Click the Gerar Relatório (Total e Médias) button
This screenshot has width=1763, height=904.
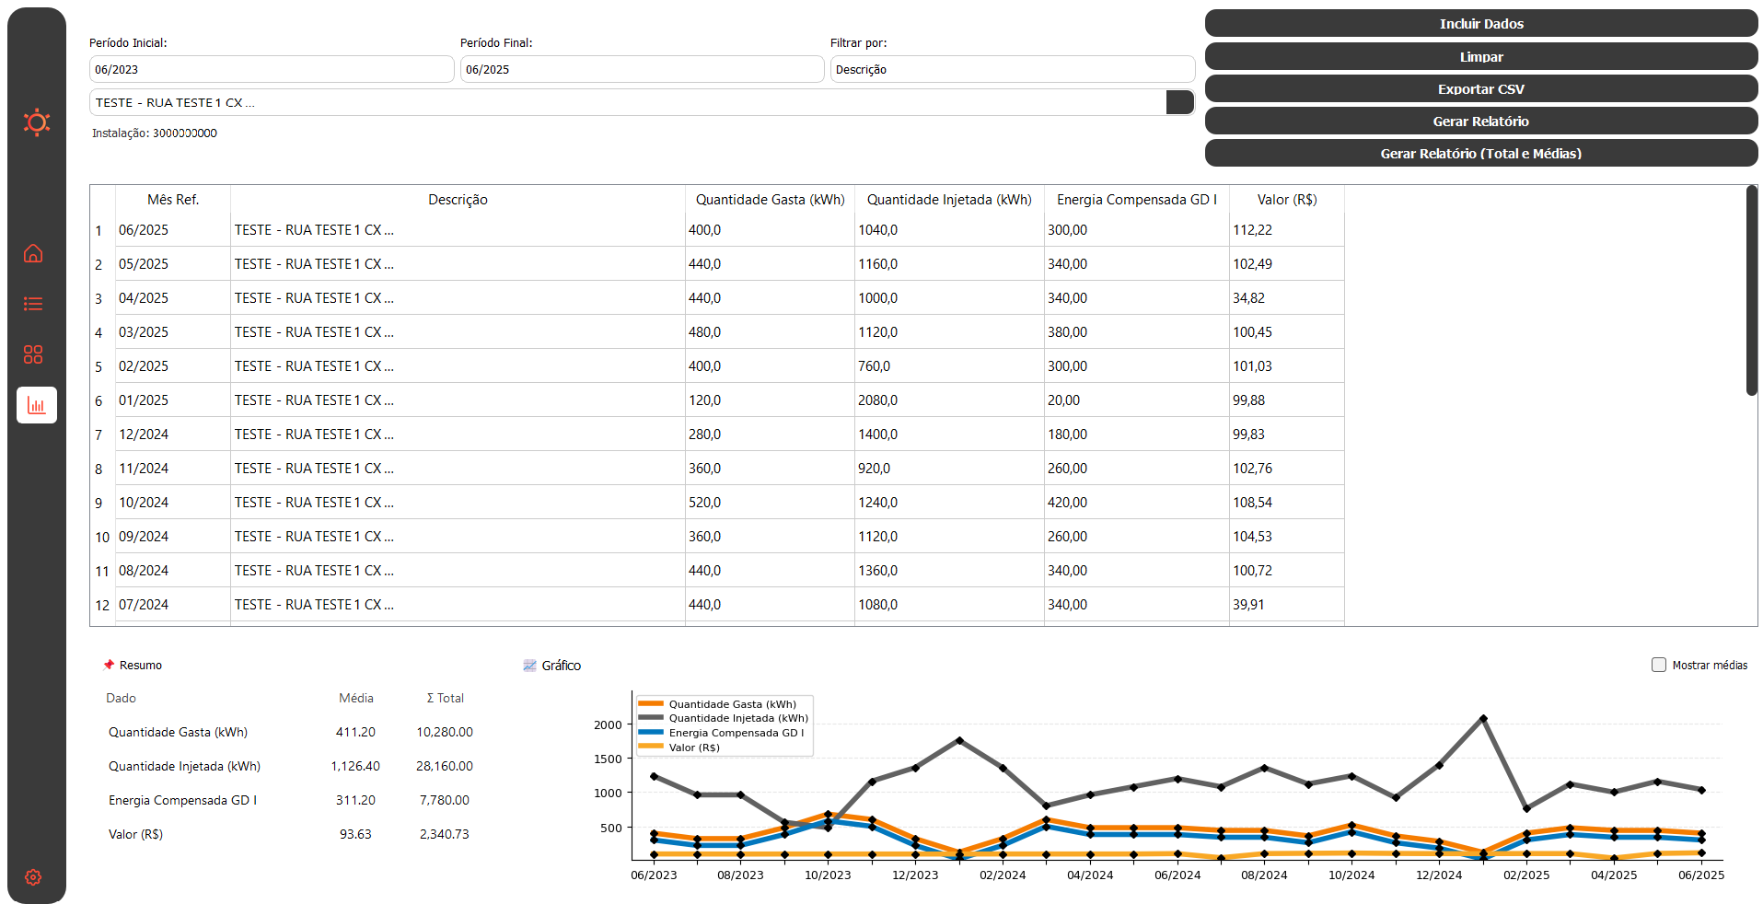pos(1480,154)
